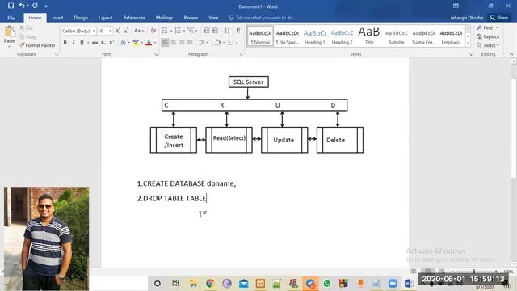This screenshot has width=517, height=291.
Task: Switch to the Layout tab
Action: tap(106, 18)
